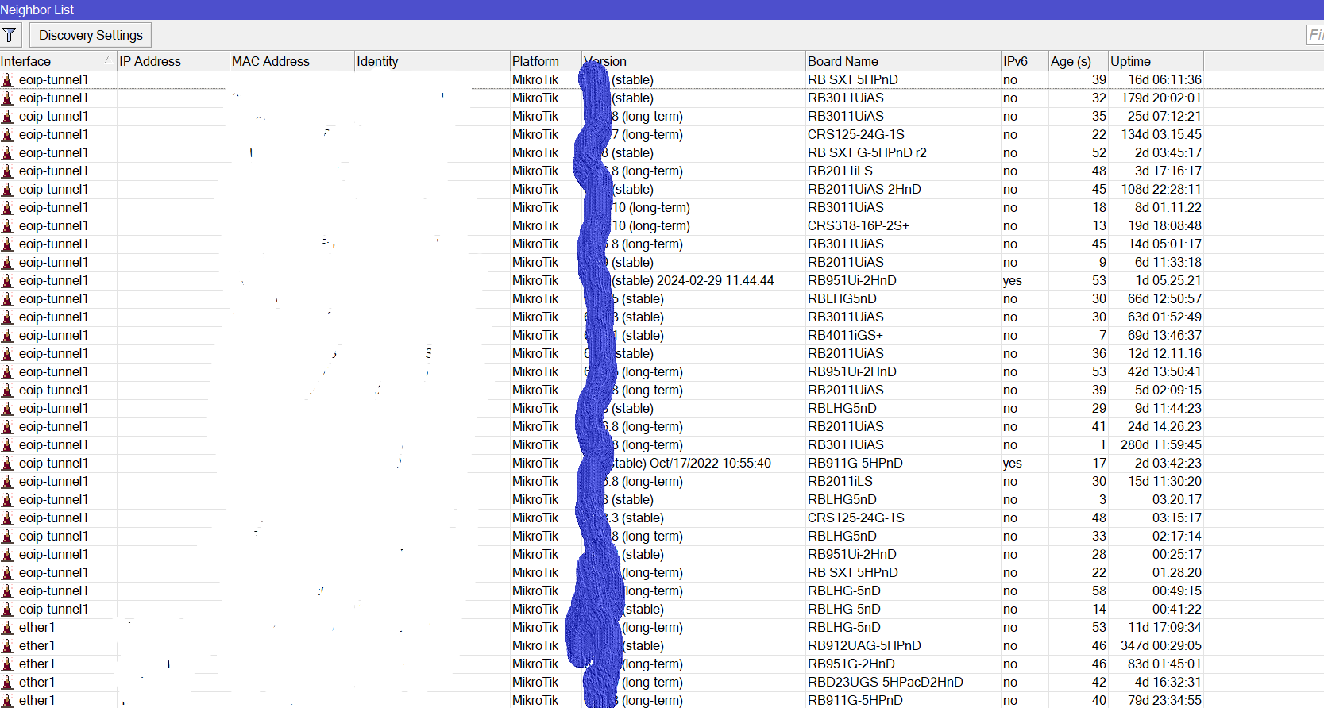Click uptime 12d 12:11:16
Image resolution: width=1324 pixels, height=708 pixels.
coord(1164,353)
